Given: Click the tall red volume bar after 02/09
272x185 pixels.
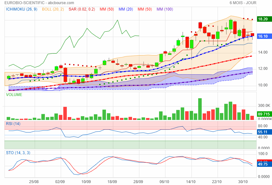Looking at the screenshot, I should point(65,113).
